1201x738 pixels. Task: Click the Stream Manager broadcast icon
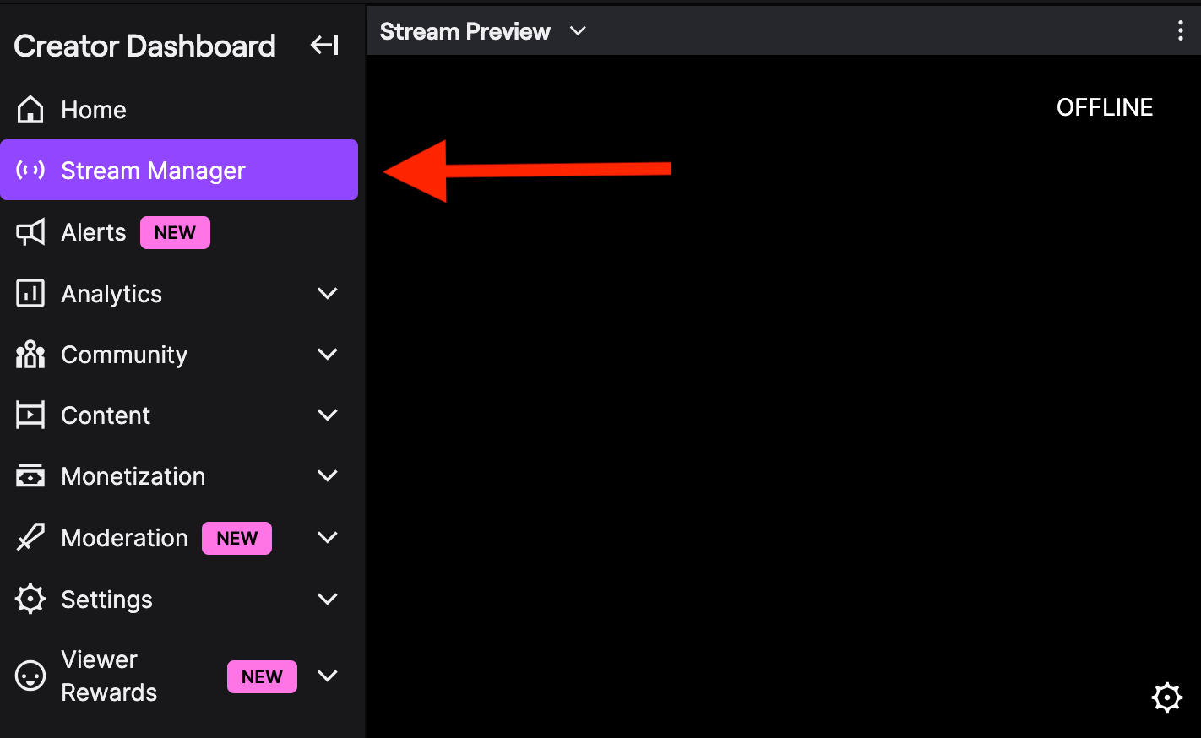(x=30, y=171)
